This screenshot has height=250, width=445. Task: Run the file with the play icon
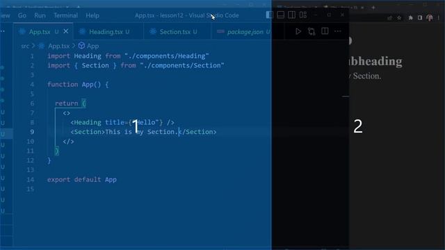pos(298,31)
